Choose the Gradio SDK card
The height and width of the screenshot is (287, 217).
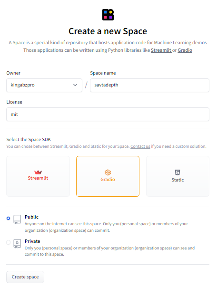tap(108, 176)
